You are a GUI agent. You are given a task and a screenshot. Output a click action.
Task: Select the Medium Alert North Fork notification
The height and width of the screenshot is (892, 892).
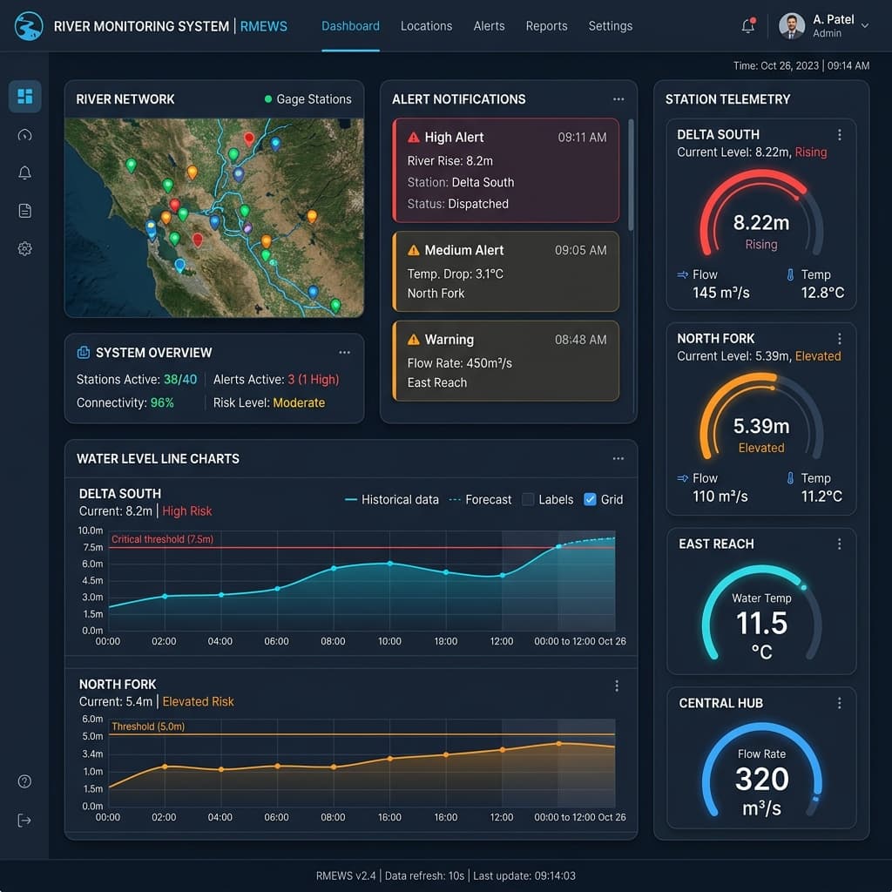click(x=506, y=271)
